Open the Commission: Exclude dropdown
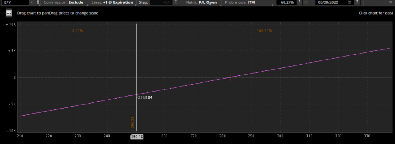The width and height of the screenshot is (395, 144). (x=64, y=3)
